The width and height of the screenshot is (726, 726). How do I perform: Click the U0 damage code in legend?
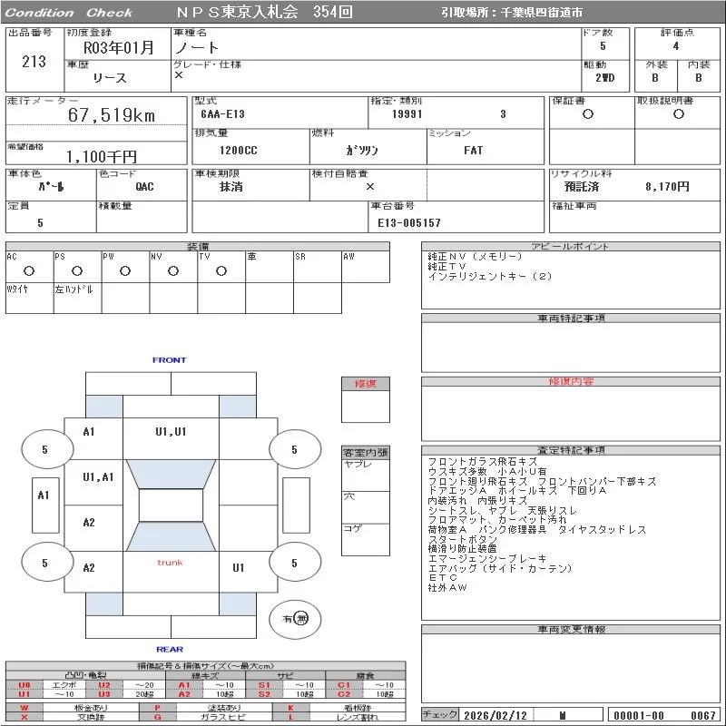25,685
